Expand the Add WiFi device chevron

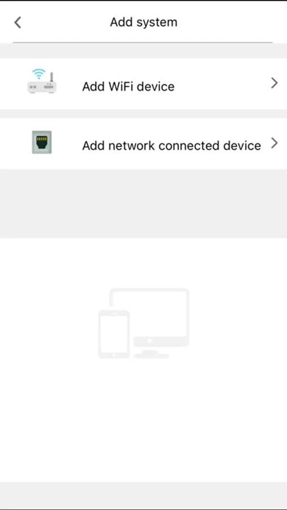275,83
